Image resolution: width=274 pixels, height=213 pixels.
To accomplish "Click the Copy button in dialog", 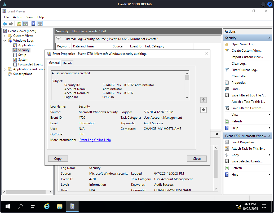I will (x=58, y=159).
